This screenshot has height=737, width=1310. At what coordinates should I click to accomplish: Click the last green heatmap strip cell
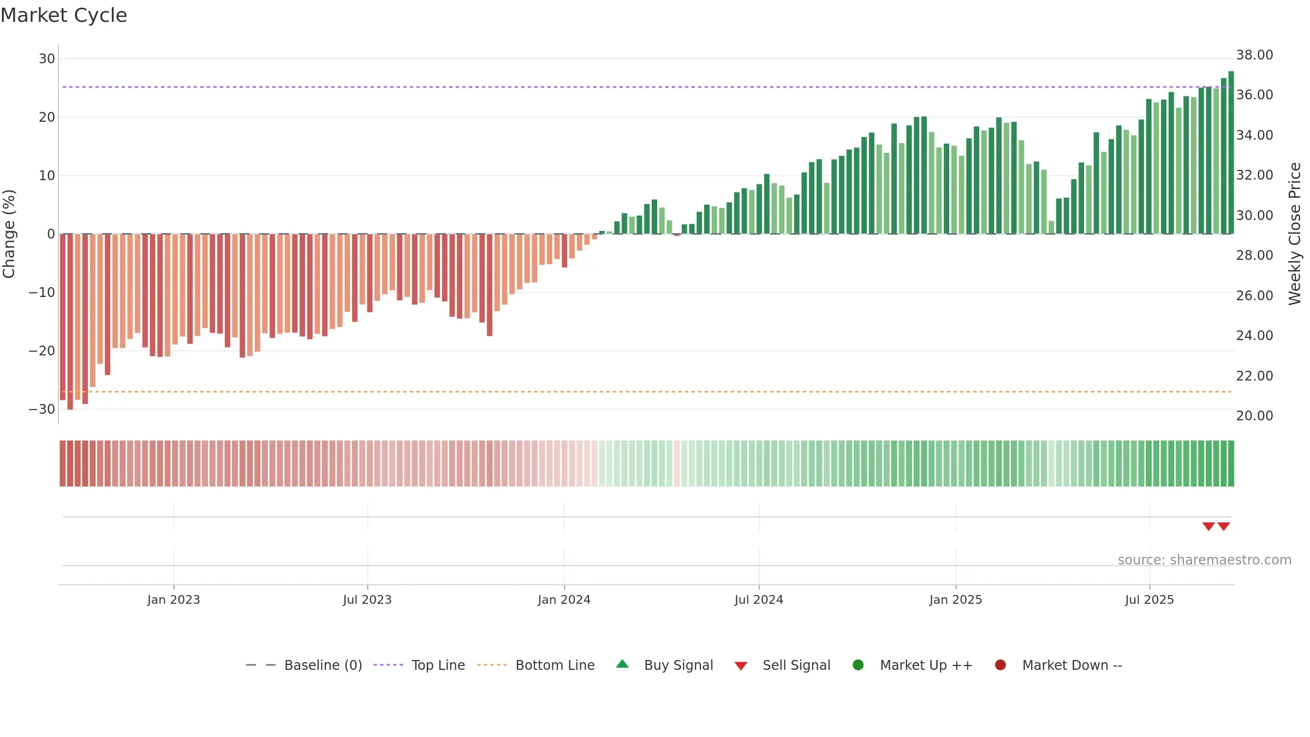click(x=1231, y=463)
